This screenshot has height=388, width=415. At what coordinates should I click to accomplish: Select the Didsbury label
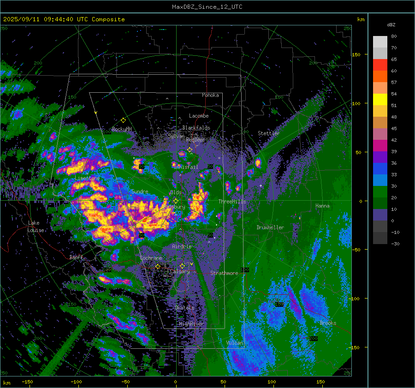coord(175,207)
